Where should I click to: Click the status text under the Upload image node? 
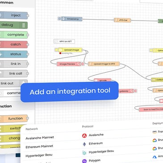point(67,53)
